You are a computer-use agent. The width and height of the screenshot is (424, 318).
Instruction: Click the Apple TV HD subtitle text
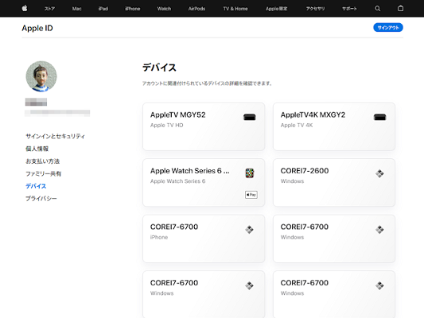click(166, 125)
